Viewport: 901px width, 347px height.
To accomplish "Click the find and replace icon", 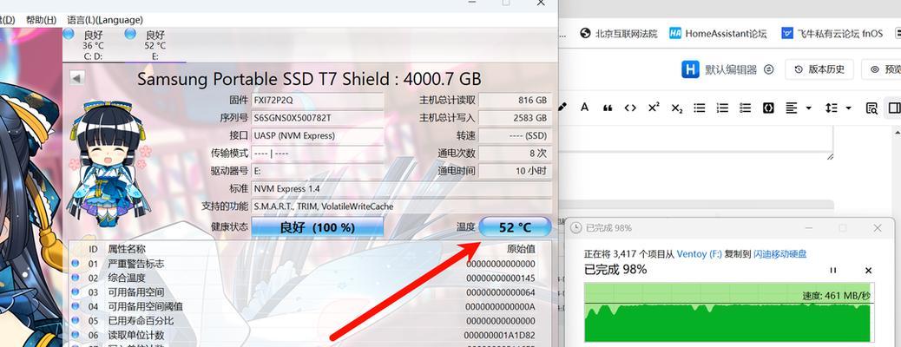I will point(871,108).
